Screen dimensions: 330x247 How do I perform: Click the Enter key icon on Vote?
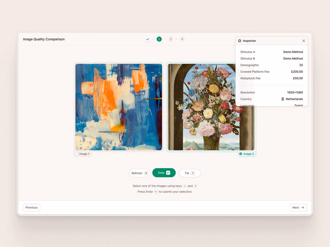(x=168, y=173)
